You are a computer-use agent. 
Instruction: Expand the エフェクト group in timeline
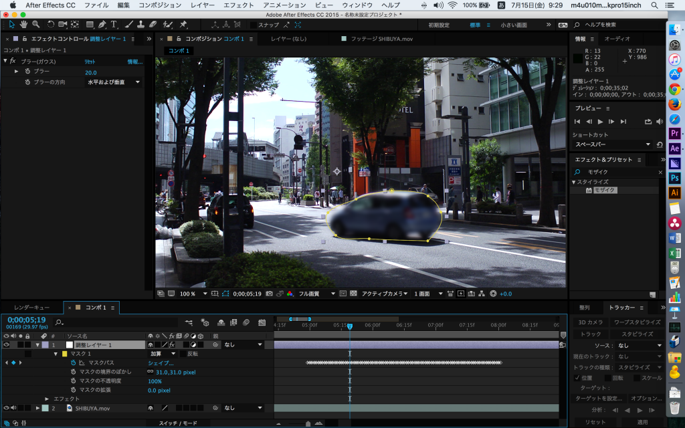point(47,399)
